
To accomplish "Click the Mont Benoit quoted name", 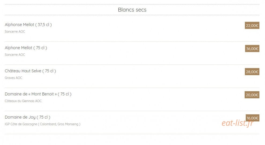I will click(43, 94).
